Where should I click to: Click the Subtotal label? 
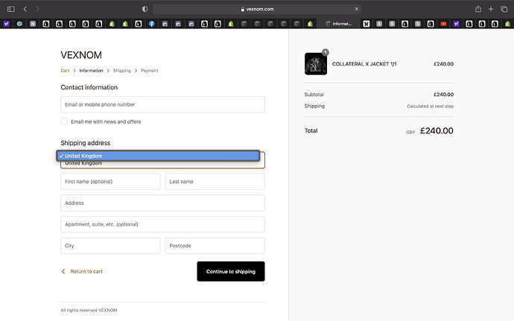(x=314, y=95)
